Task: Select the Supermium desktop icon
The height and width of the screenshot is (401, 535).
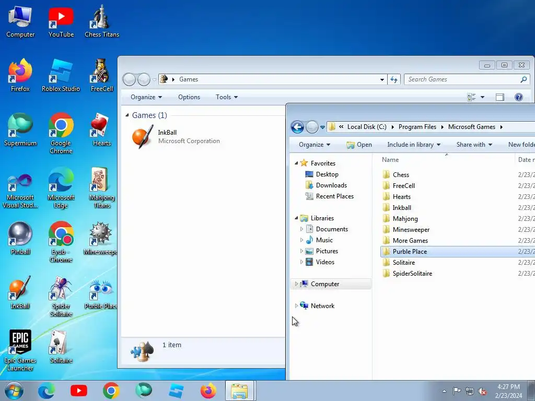Action: [x=20, y=130]
